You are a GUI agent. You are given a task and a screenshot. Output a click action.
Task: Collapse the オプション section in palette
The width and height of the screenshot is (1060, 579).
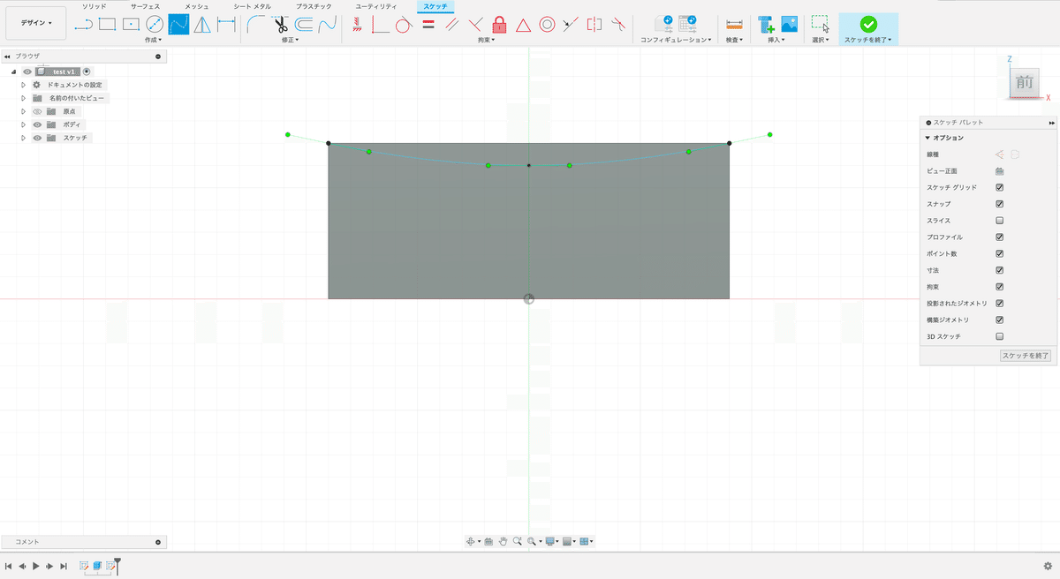927,138
